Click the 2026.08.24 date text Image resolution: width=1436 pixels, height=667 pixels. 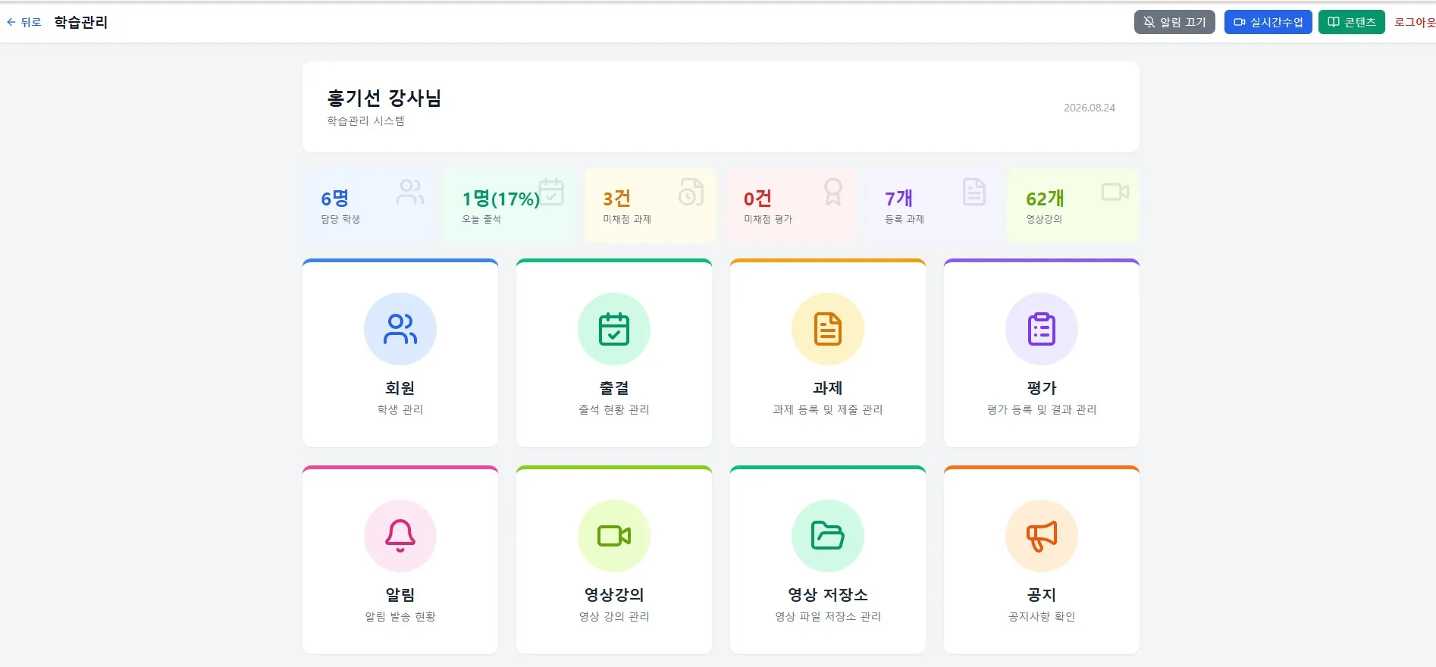1090,108
